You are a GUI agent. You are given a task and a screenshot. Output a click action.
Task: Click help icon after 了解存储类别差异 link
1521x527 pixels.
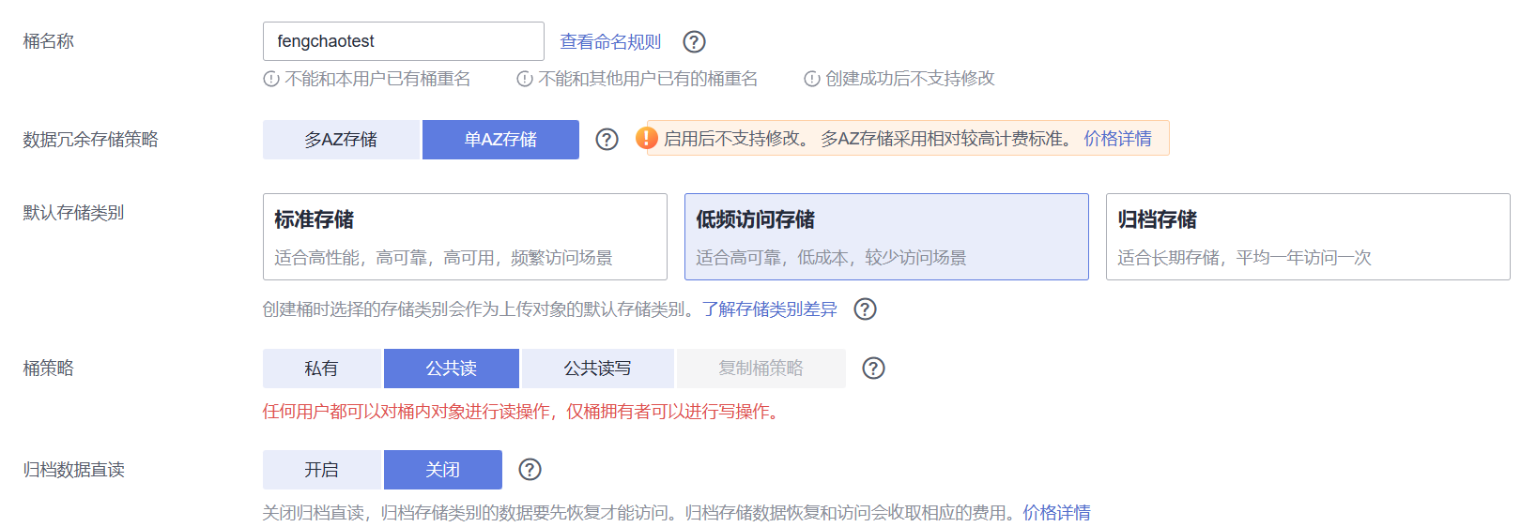pyautogui.click(x=865, y=309)
